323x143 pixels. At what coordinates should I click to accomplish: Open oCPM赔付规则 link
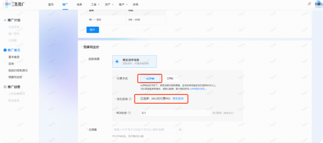coord(197,89)
